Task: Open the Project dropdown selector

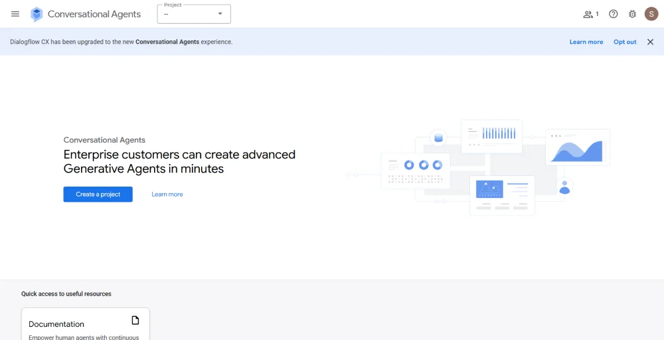Action: 194,14
